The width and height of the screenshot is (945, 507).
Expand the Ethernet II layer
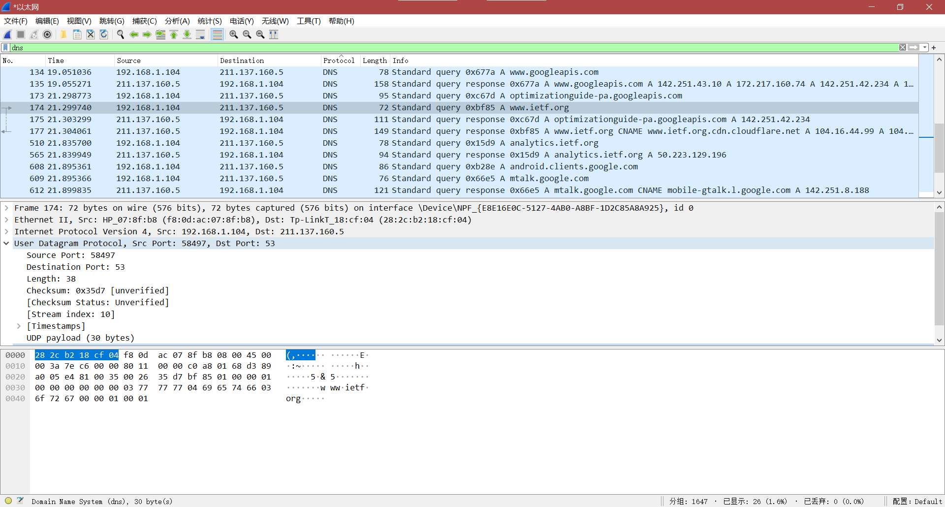tap(6, 220)
